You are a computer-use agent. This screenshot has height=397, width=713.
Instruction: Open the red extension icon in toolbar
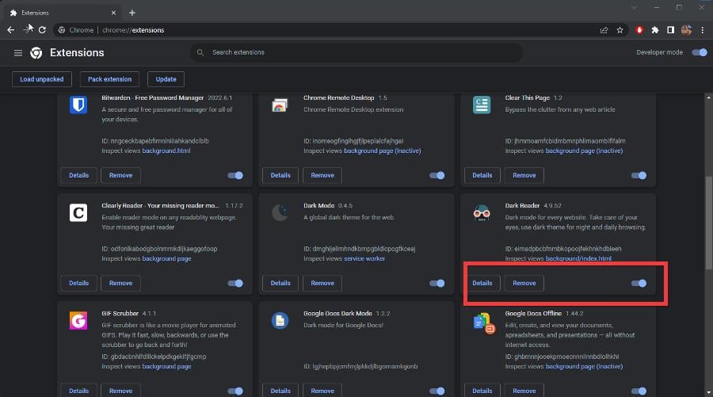click(x=639, y=30)
